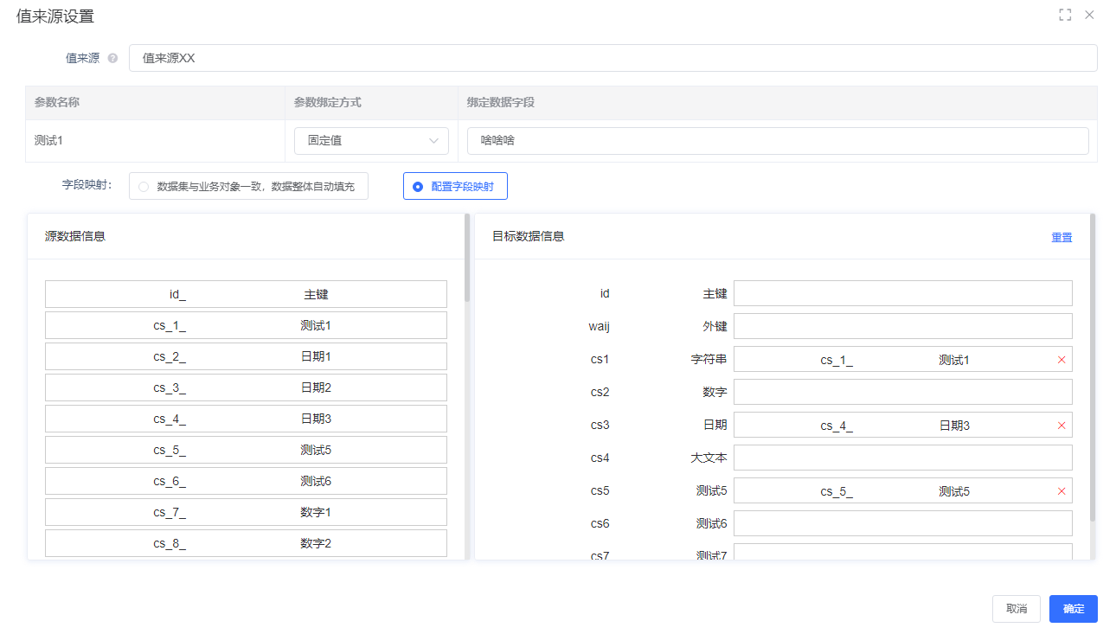Select the cs_2_ 日期1 source field
The image size is (1116, 634).
[246, 356]
